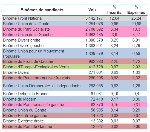Click Binôme Divers droite row label
The height and width of the screenshot is (132, 150).
click(x=22, y=40)
